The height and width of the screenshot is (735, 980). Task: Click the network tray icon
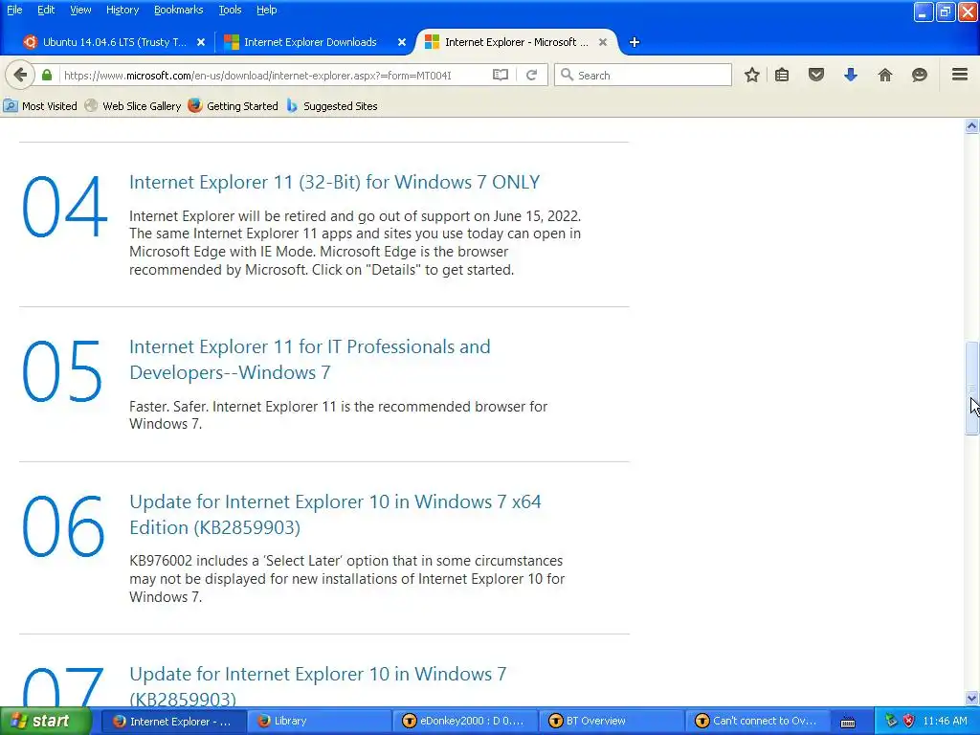tap(891, 722)
